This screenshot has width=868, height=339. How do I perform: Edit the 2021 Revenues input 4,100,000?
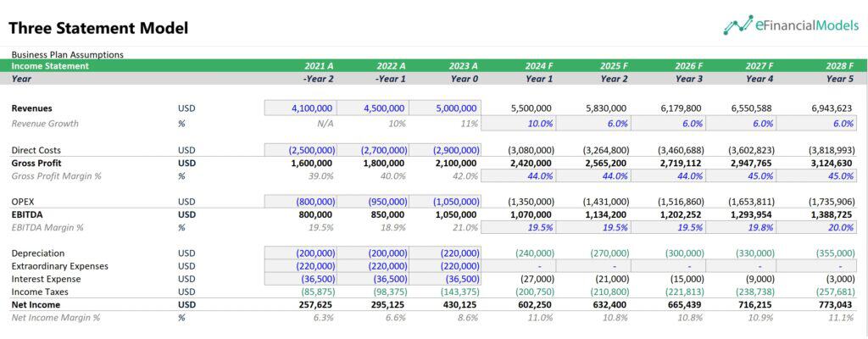301,108
